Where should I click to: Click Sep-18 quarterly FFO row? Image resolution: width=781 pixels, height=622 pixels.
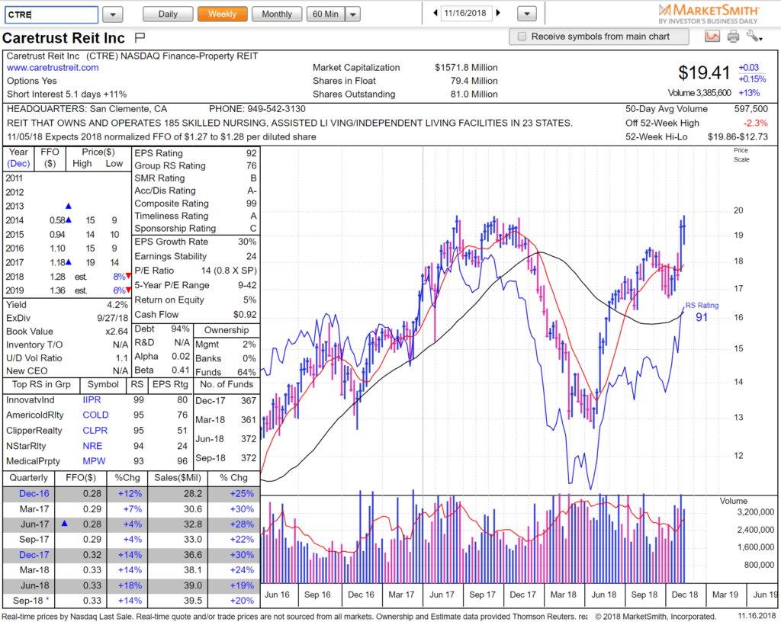[131, 601]
